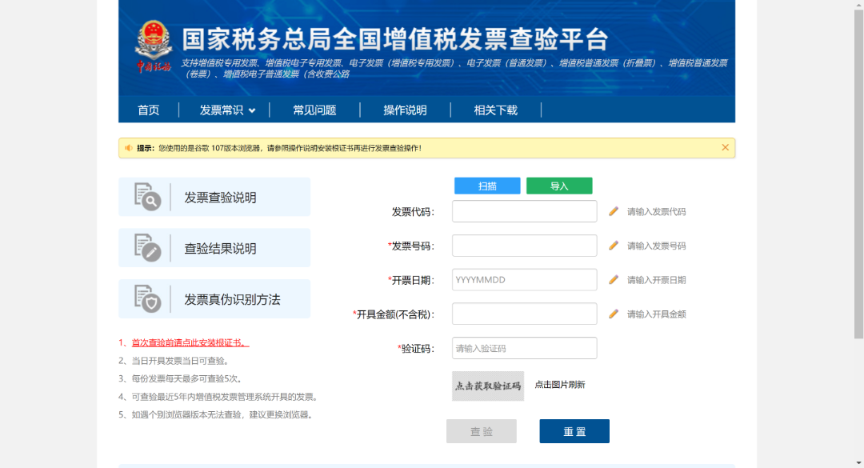The image size is (864, 468).
Task: Close the yellow browser notice bar
Action: [725, 147]
